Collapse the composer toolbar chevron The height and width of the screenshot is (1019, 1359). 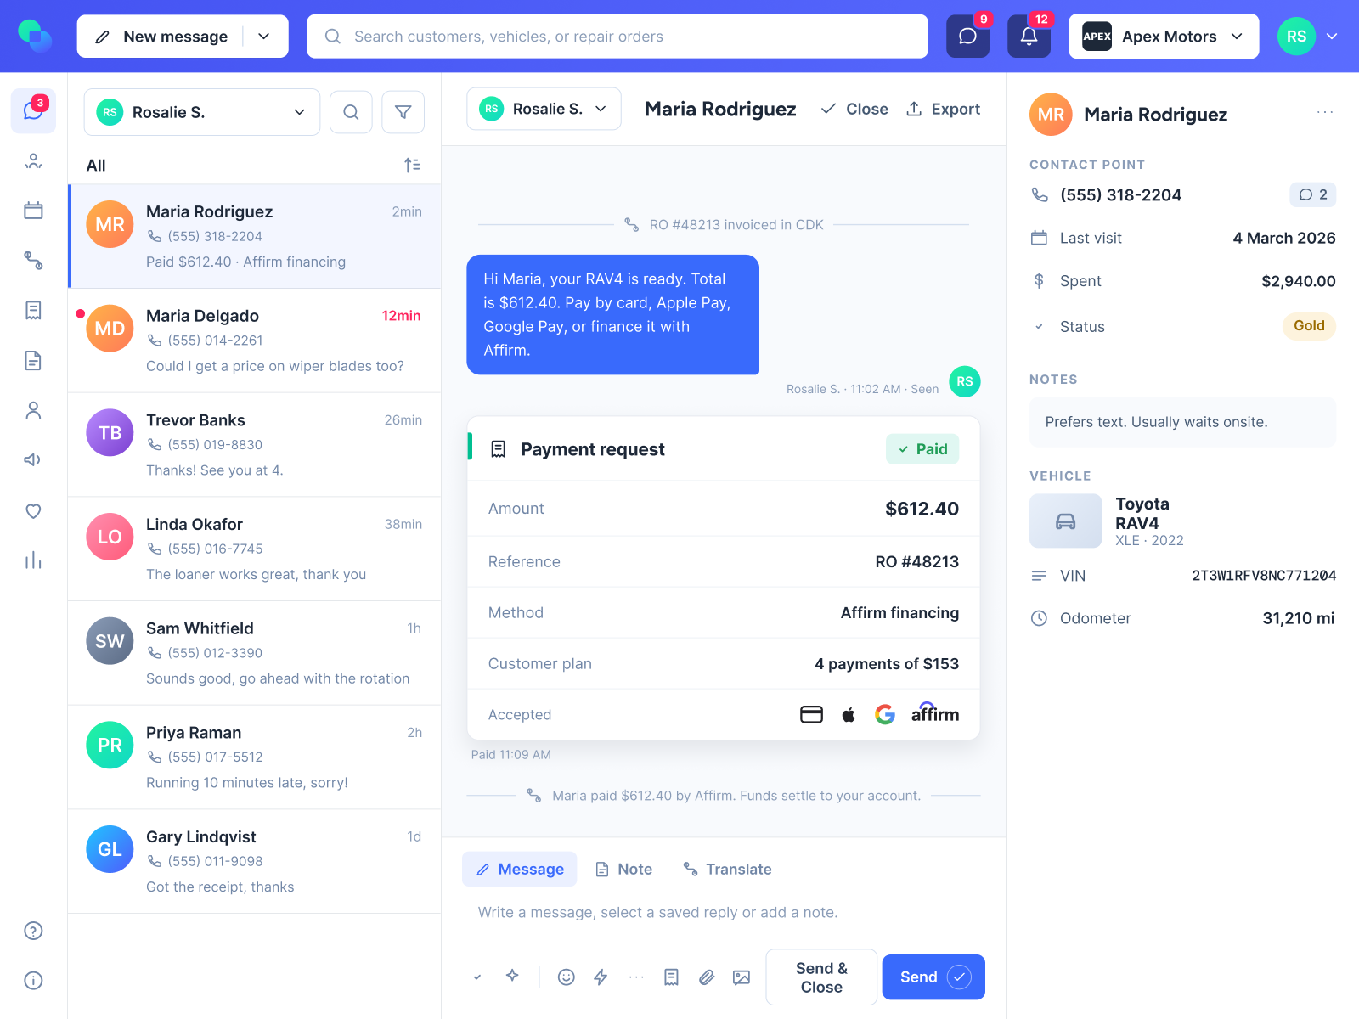pyautogui.click(x=477, y=977)
